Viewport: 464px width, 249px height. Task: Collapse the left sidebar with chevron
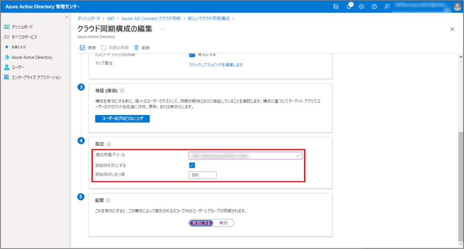[67, 17]
